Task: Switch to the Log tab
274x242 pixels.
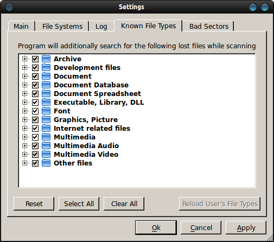Action: point(101,26)
